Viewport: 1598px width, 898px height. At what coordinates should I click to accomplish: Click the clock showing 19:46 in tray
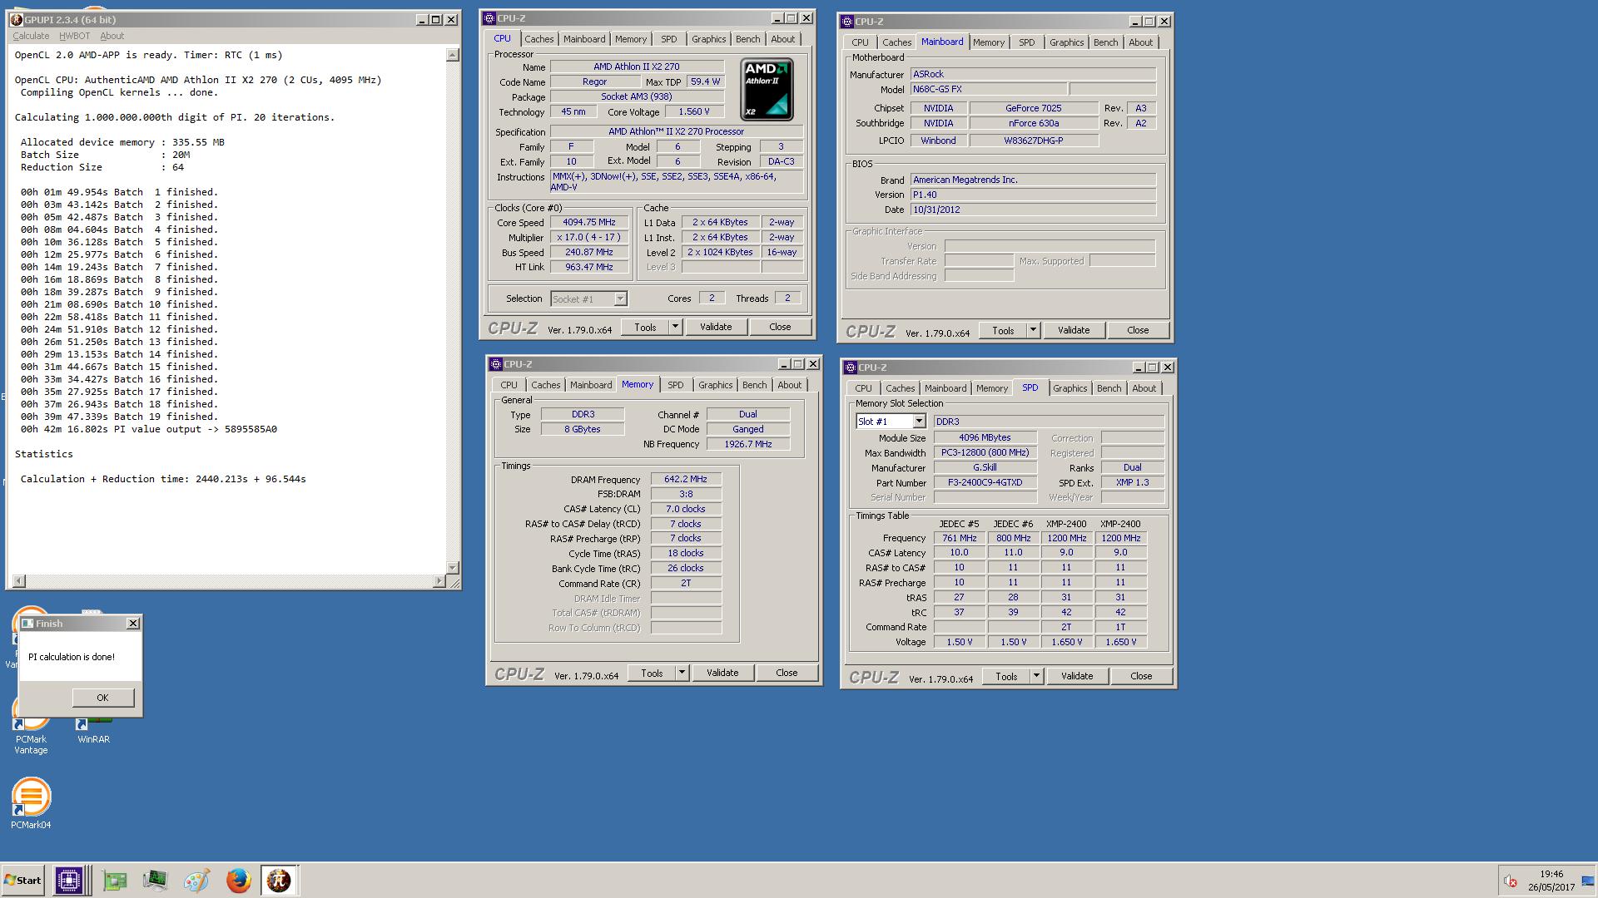click(1551, 874)
